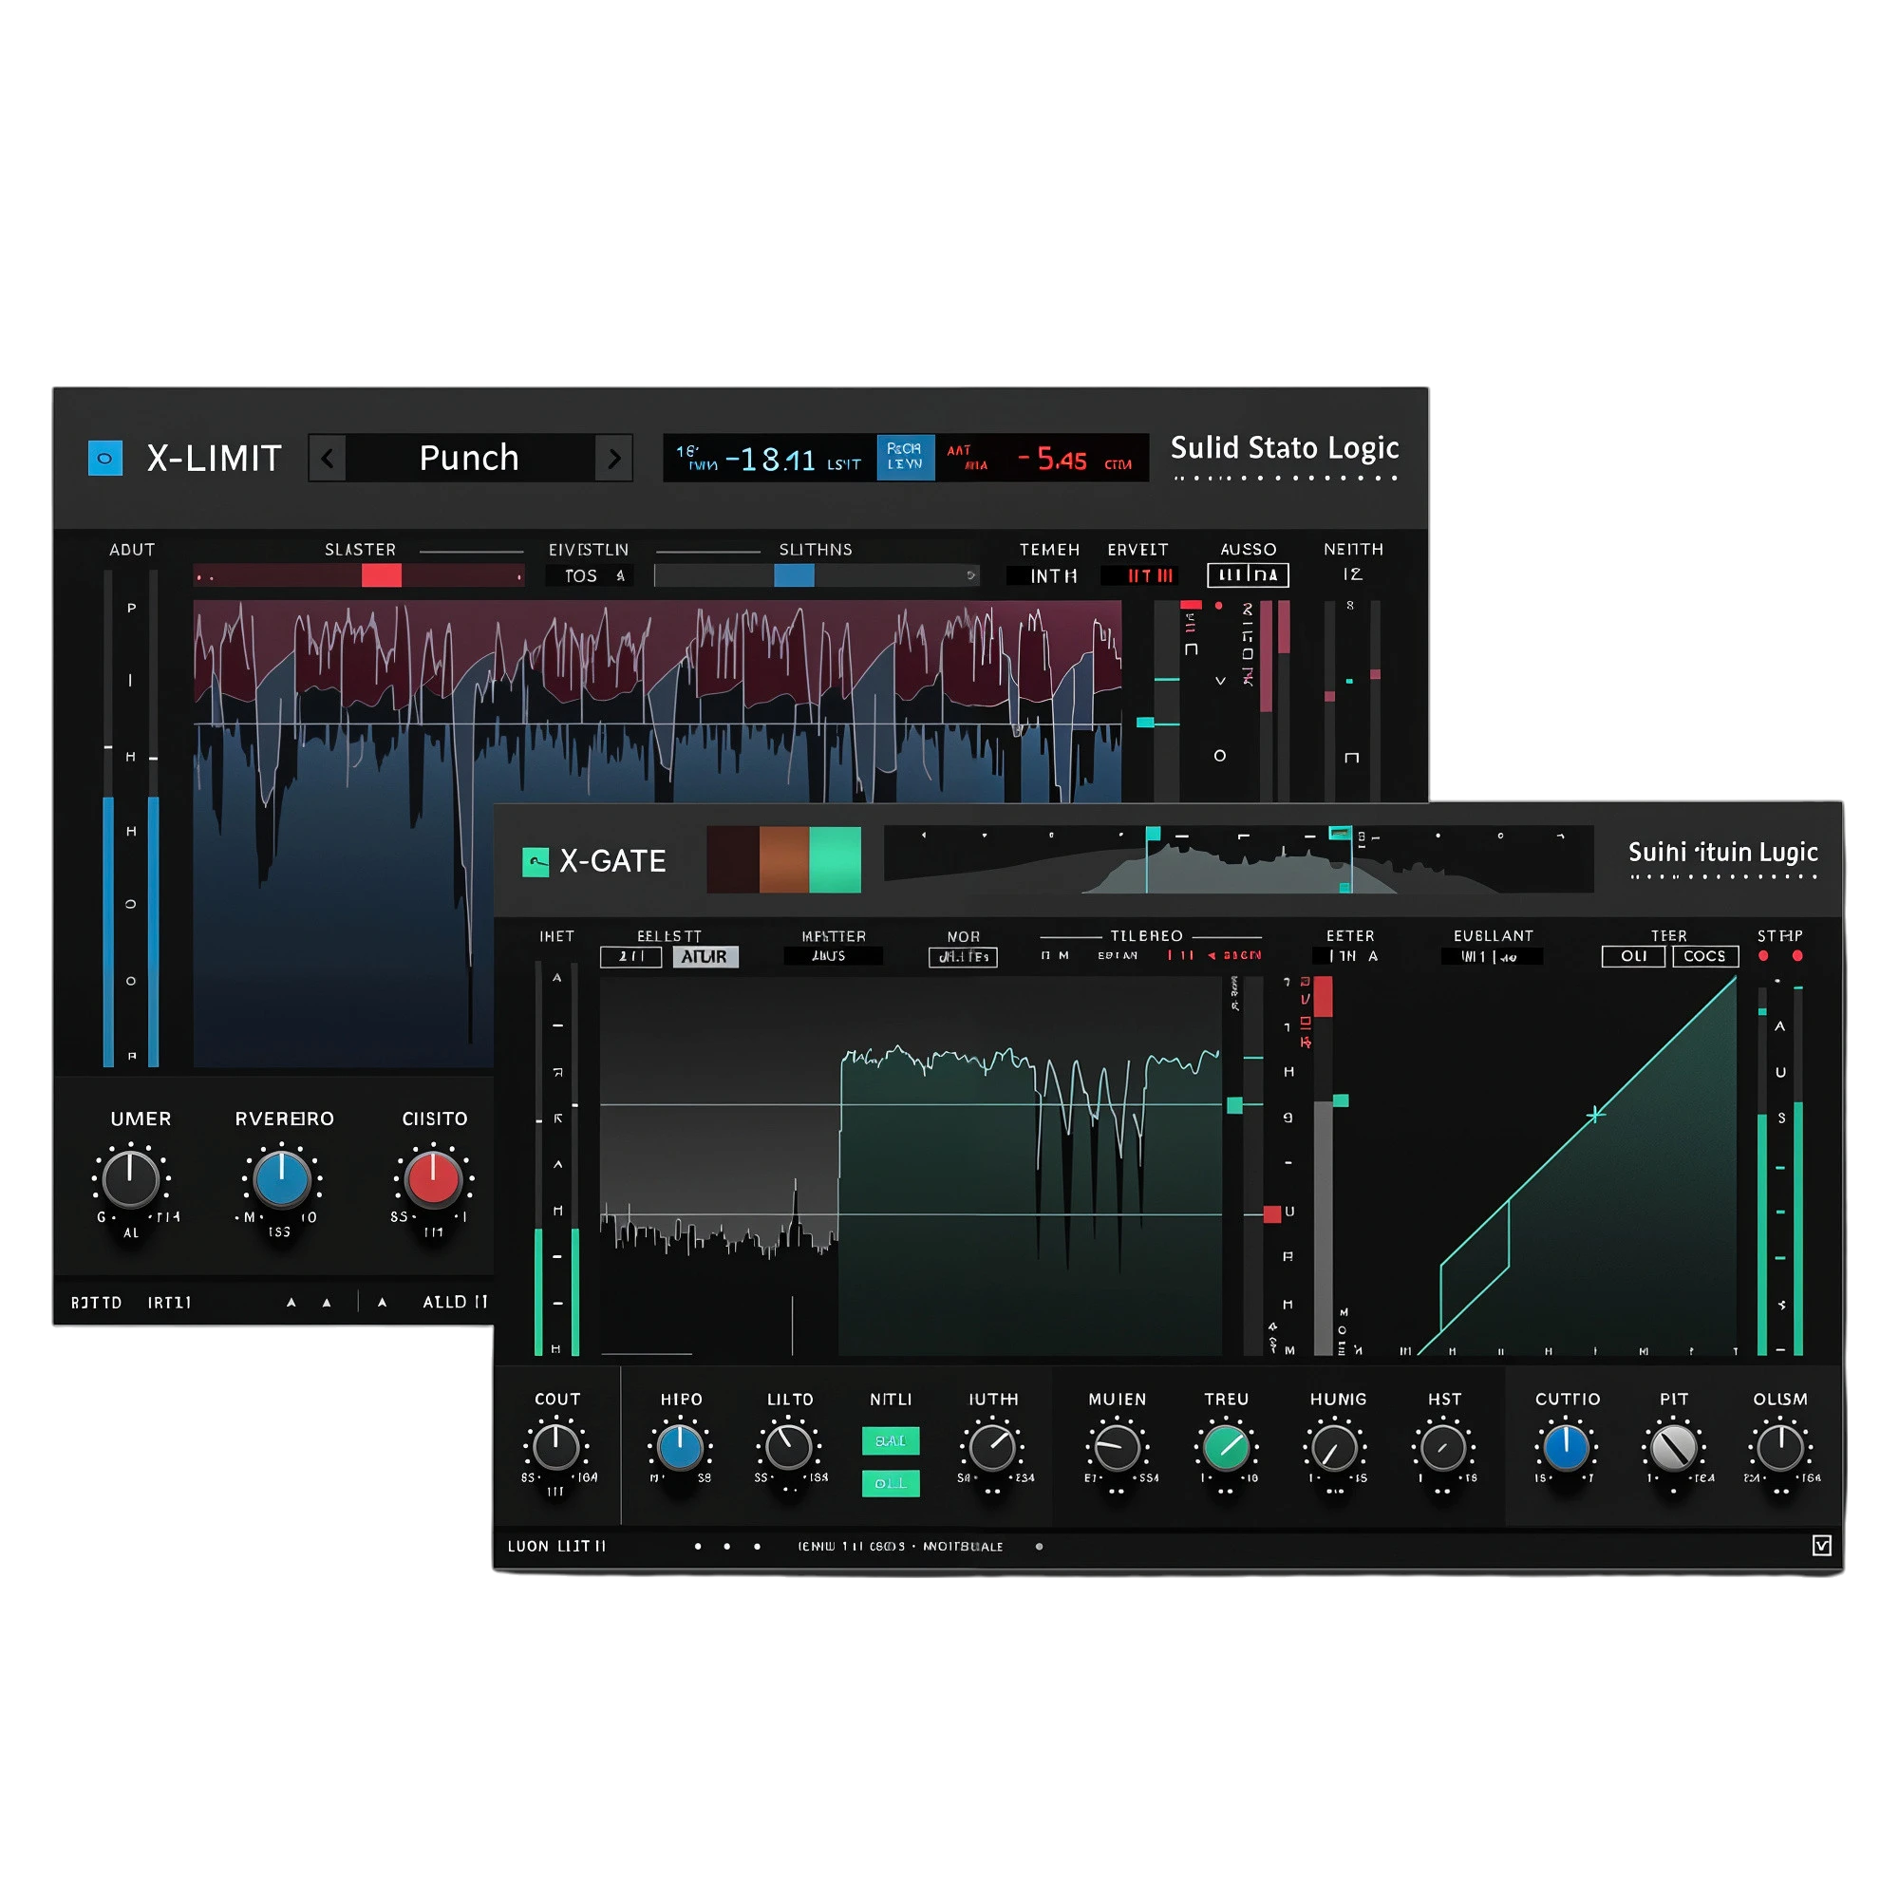Image resolution: width=1899 pixels, height=1899 pixels.
Task: Open the MFATTER value dropdown
Action: click(x=834, y=955)
